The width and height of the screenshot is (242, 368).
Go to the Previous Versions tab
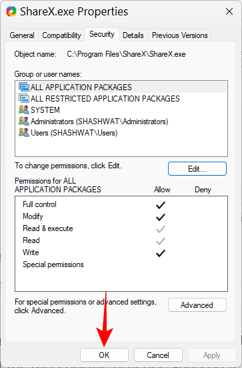coord(180,35)
